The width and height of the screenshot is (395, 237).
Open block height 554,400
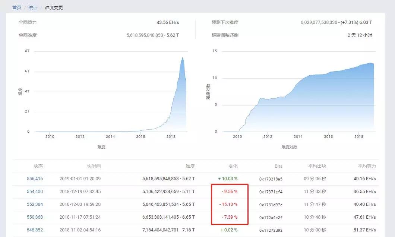[x=35, y=192]
